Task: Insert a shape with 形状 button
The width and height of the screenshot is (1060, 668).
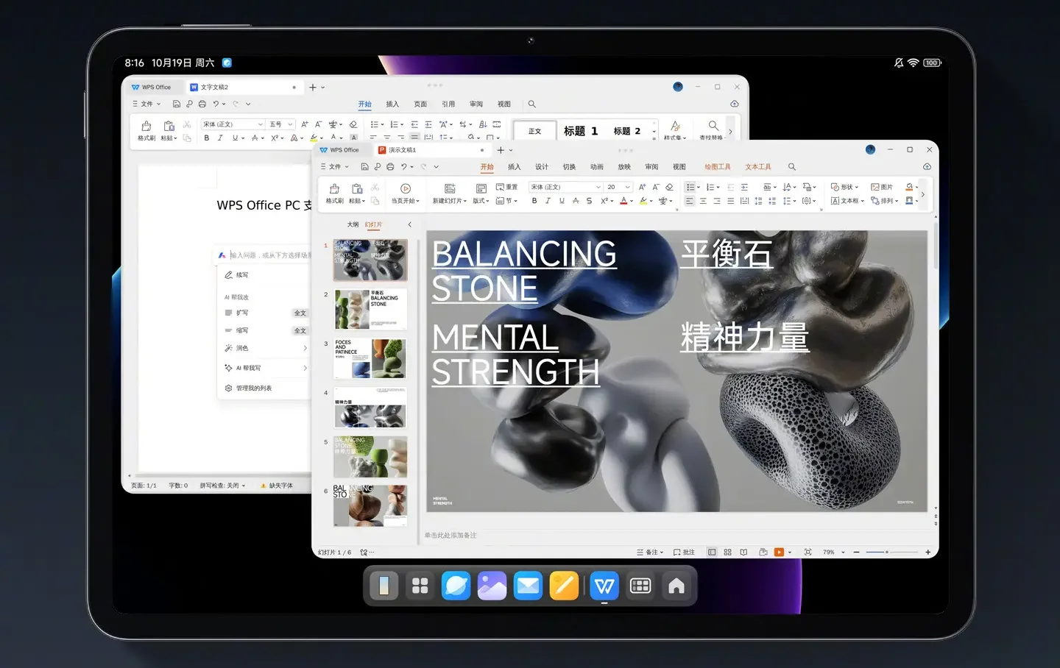Action: [x=844, y=187]
